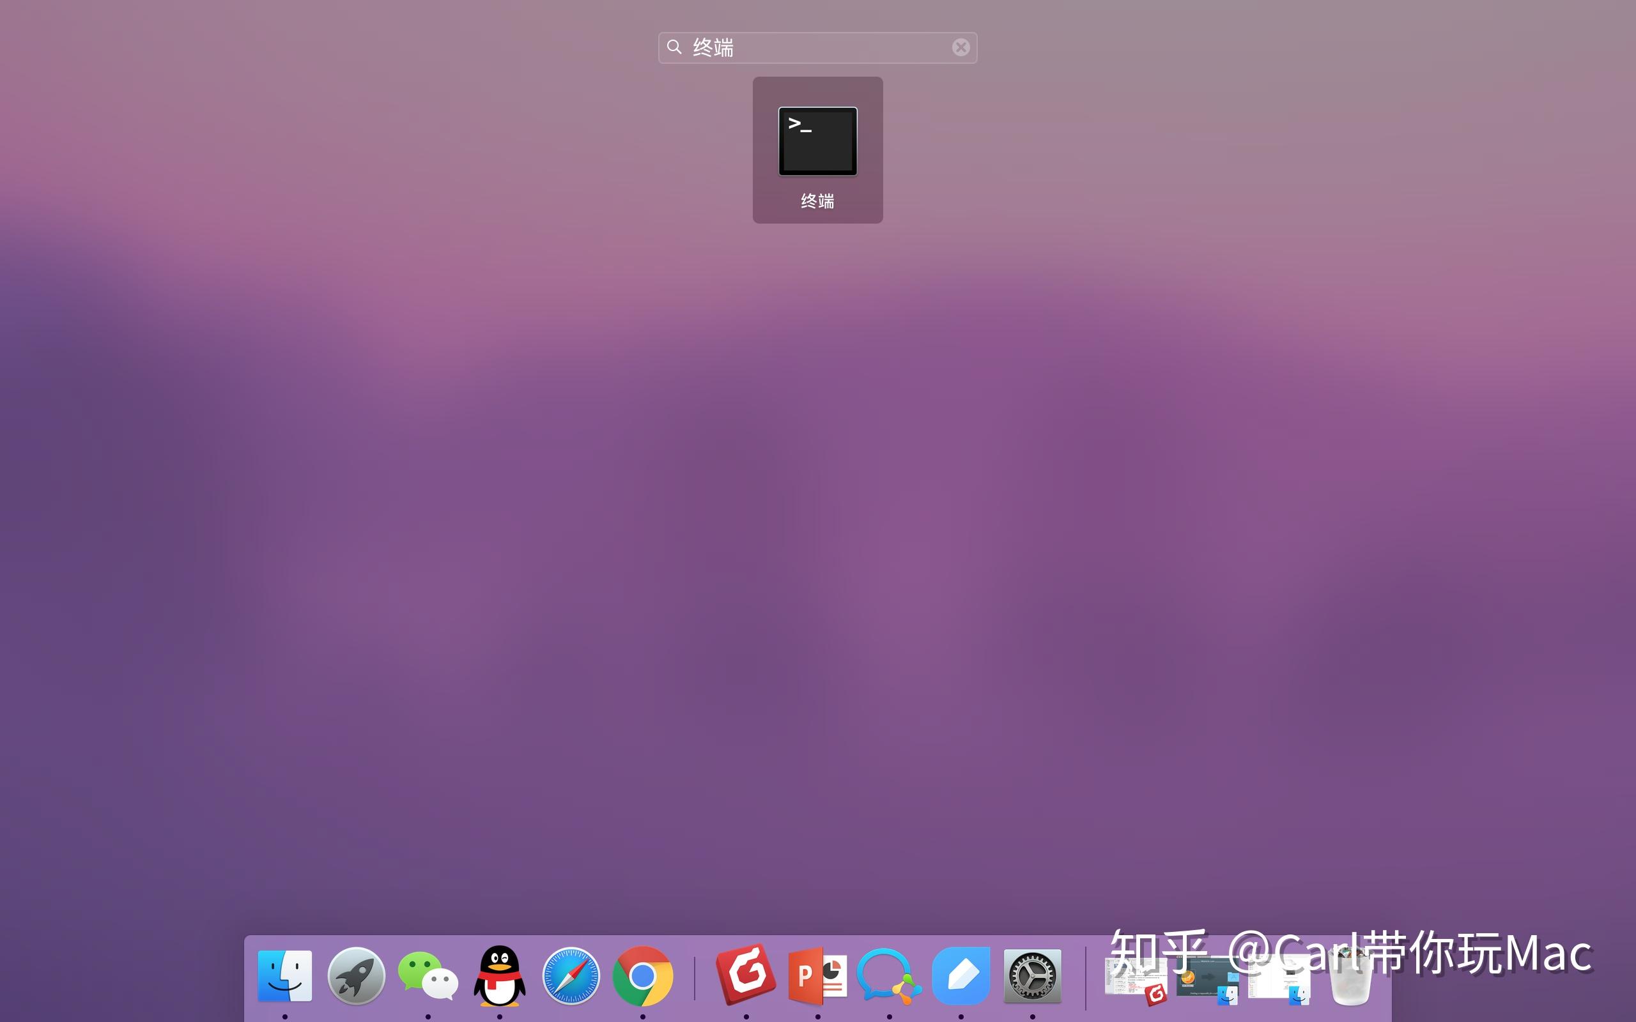This screenshot has width=1636, height=1022.
Task: Open WeChat from the Dock
Action: pyautogui.click(x=428, y=975)
